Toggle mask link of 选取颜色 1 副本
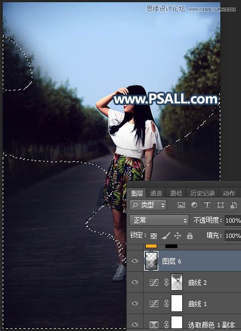This screenshot has width=241, height=331. point(166,324)
